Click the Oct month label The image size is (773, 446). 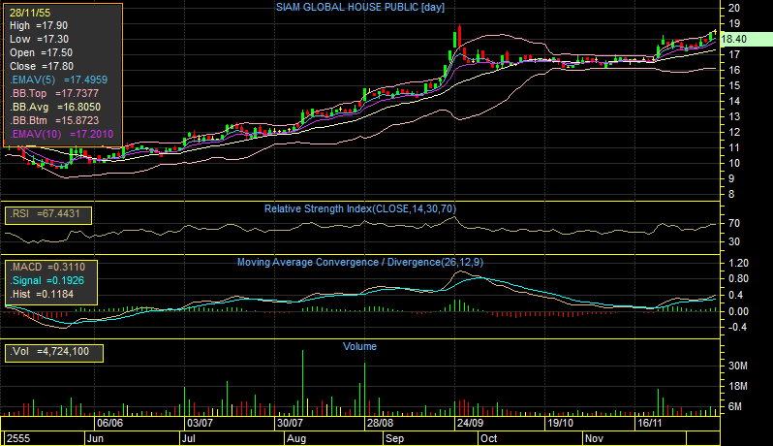(x=488, y=438)
